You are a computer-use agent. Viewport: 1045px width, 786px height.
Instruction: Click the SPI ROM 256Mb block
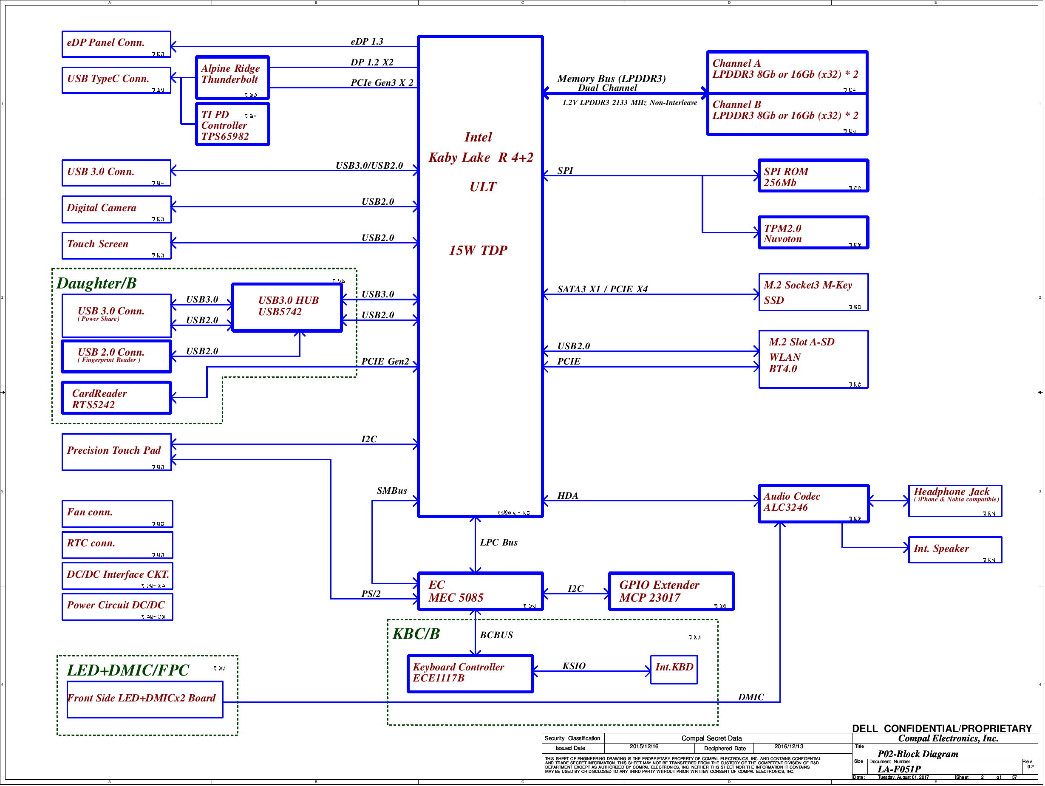coord(813,176)
